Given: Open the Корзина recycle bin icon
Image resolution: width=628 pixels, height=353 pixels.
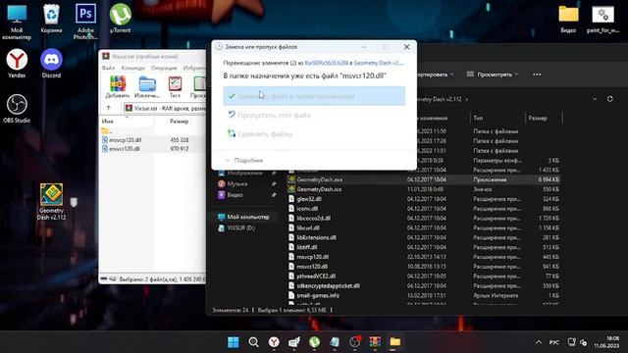Looking at the screenshot, I should [x=51, y=19].
